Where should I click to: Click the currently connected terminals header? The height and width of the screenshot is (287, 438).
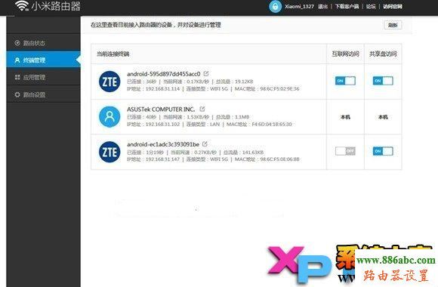tap(113, 54)
